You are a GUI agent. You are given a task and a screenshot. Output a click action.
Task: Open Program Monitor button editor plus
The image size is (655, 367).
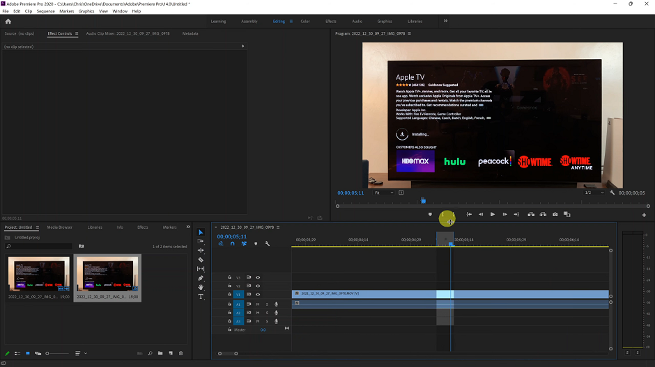click(x=644, y=215)
